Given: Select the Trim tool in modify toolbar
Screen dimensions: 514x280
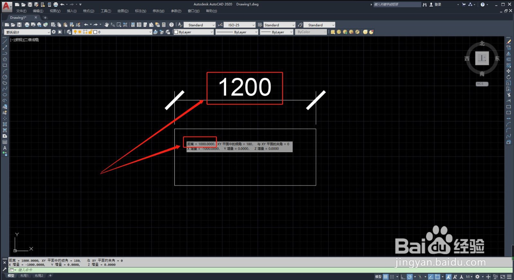Looking at the screenshot, I should [x=509, y=95].
